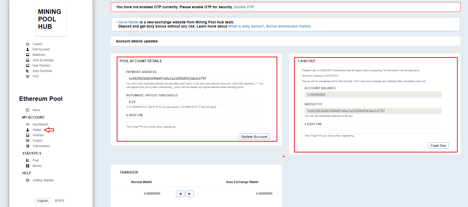
Task: Click the Update Account button
Action: pos(254,137)
